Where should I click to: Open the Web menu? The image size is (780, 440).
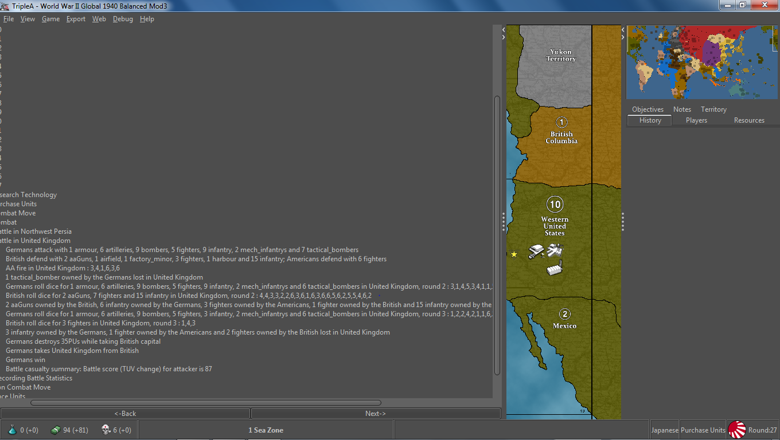coord(99,19)
